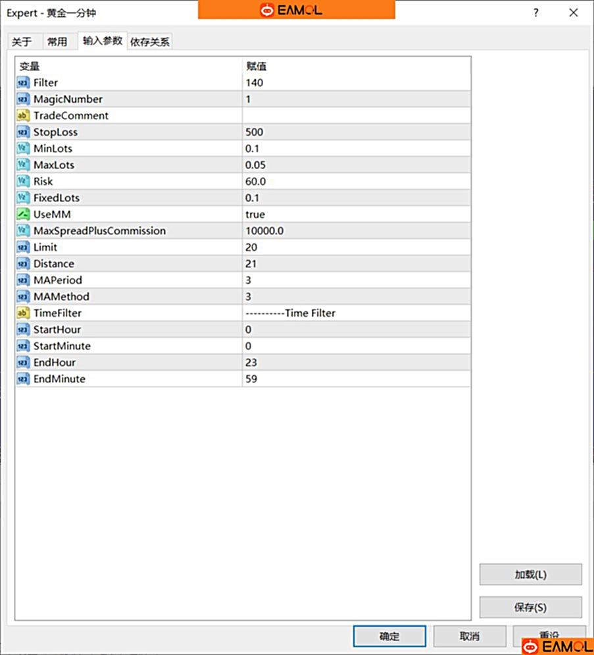Click the string icon beside TradeComment
This screenshot has height=655, width=594.
[23, 116]
